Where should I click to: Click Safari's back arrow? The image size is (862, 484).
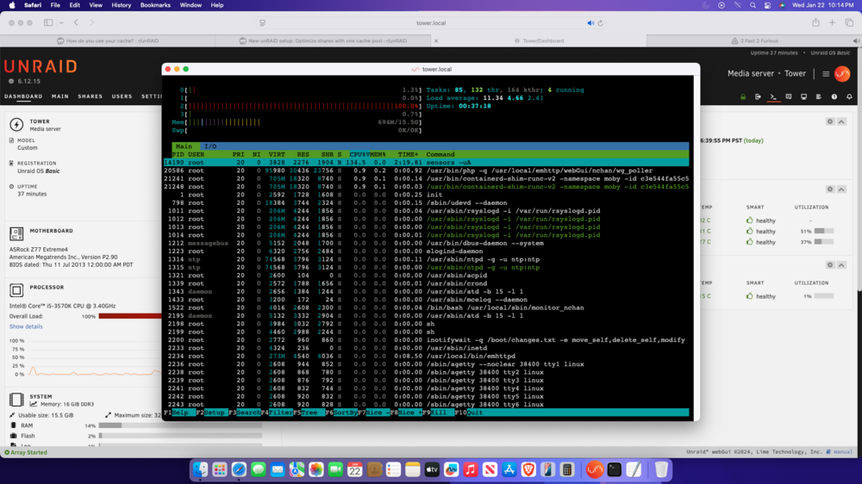point(77,22)
